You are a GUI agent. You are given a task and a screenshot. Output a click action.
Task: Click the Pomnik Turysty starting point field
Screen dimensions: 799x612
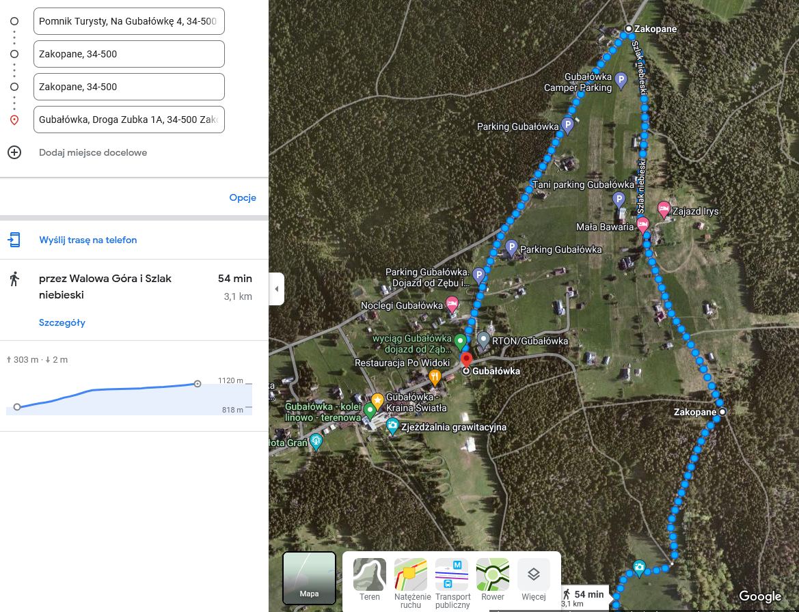click(128, 21)
